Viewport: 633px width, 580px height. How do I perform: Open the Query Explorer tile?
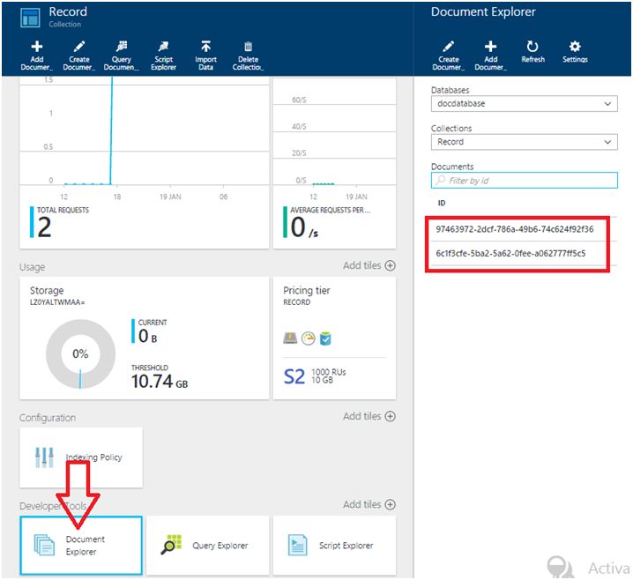pos(207,546)
